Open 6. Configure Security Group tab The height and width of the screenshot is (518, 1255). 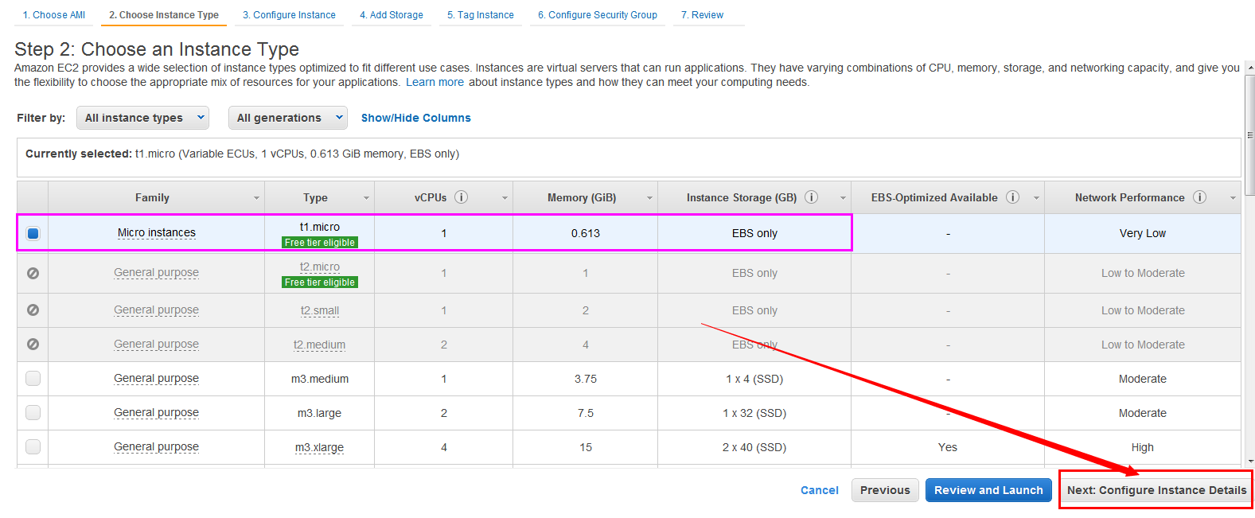598,15
